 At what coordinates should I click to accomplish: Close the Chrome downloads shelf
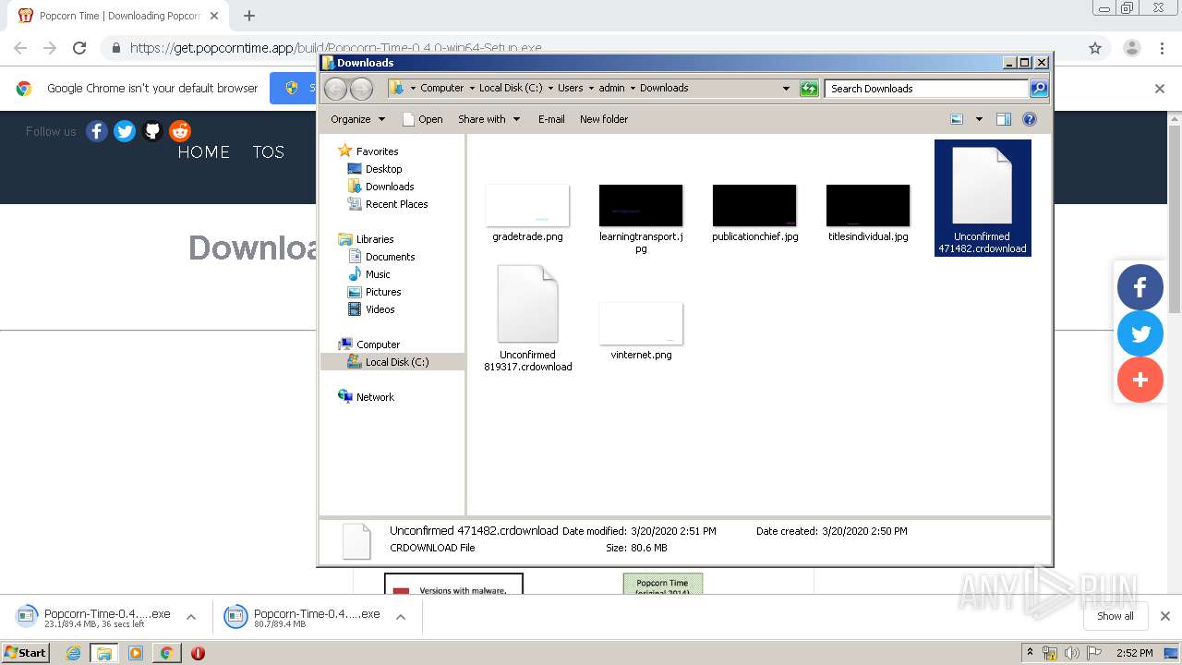(1164, 616)
